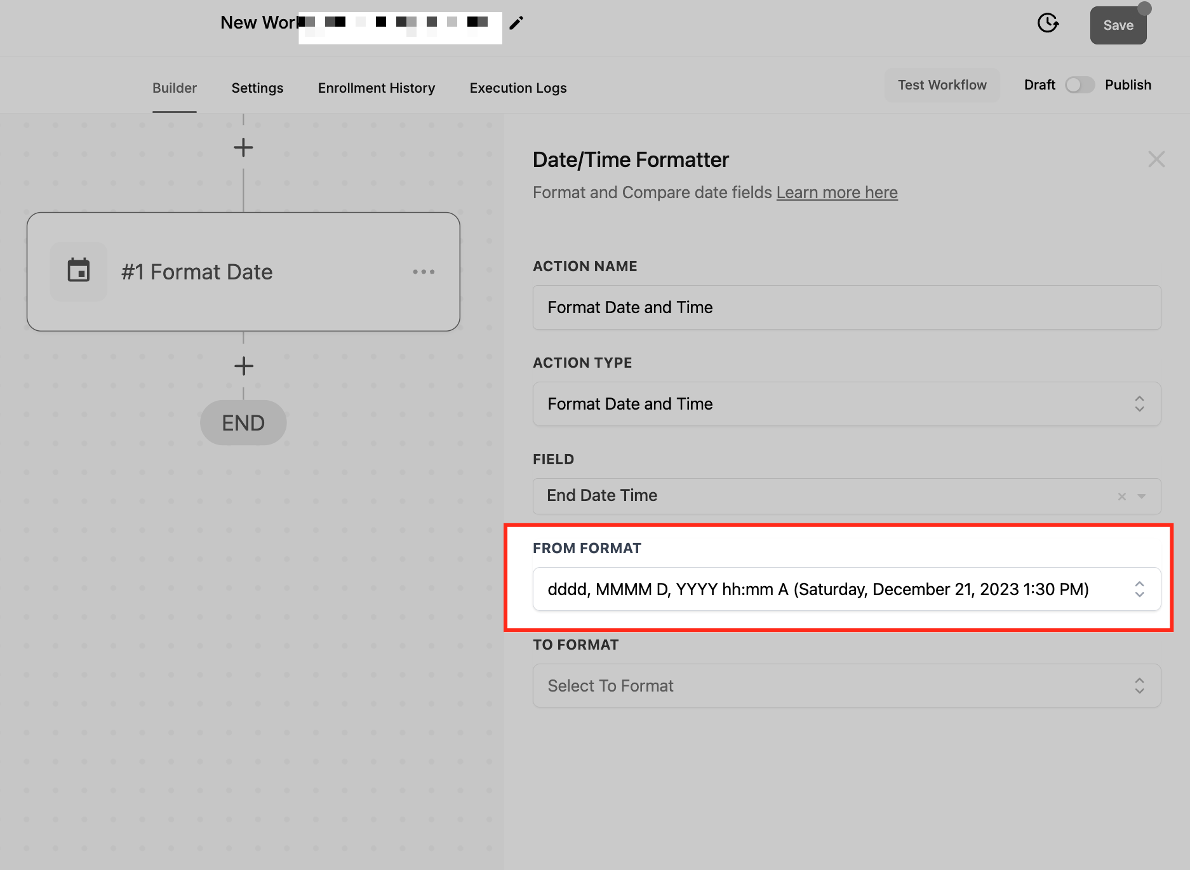Open the version history clock icon
The image size is (1190, 870).
click(1048, 23)
